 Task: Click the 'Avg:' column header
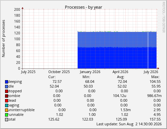121,77
